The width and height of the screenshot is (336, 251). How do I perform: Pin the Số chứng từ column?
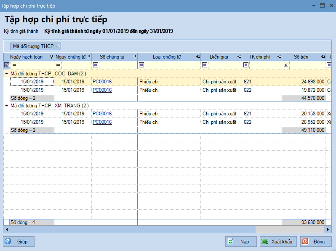(x=135, y=57)
